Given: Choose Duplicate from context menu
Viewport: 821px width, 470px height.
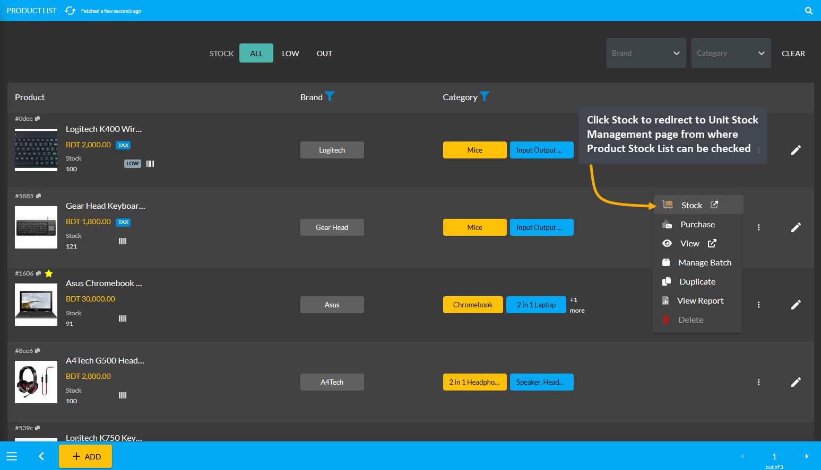Looking at the screenshot, I should click(x=697, y=282).
